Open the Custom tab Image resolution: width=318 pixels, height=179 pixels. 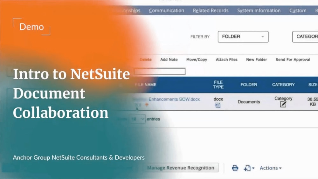pyautogui.click(x=298, y=10)
